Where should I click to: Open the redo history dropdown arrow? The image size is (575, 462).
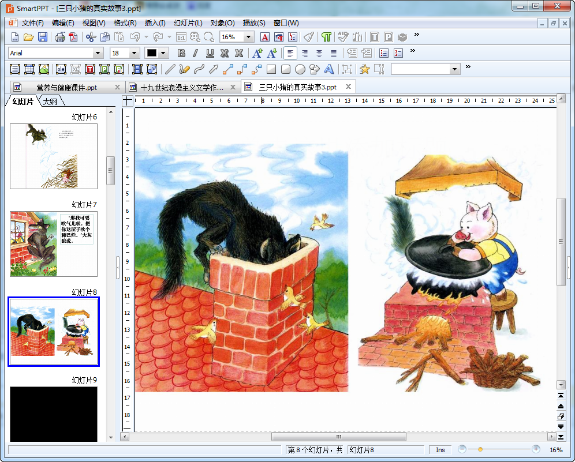coord(169,37)
